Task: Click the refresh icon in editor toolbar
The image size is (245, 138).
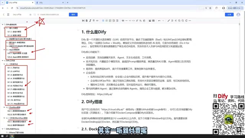Action: pyautogui.click(x=186, y=20)
